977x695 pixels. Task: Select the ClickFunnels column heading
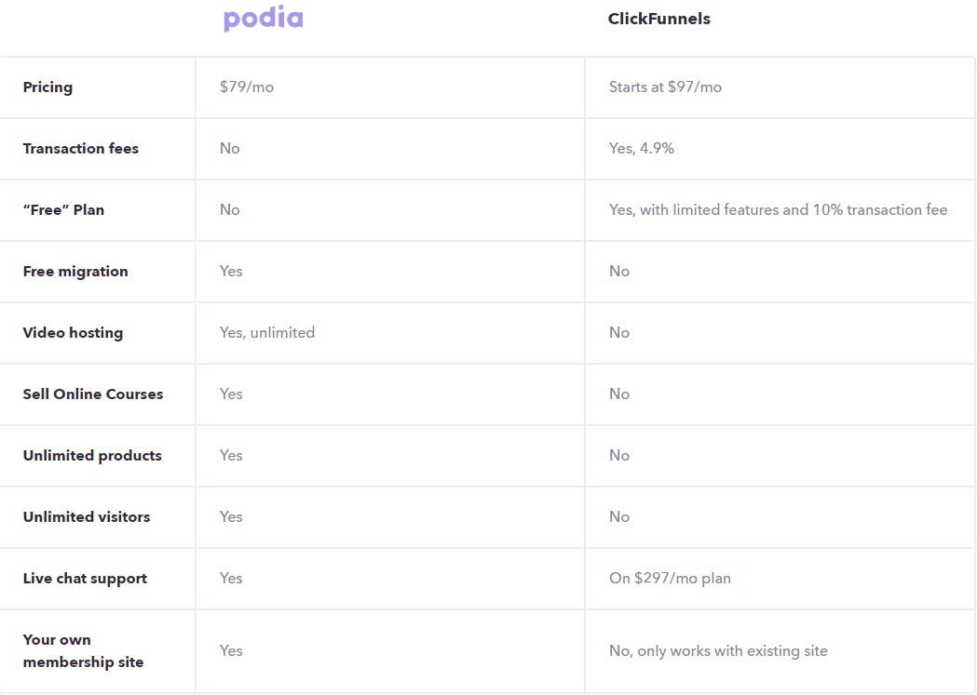tap(658, 19)
